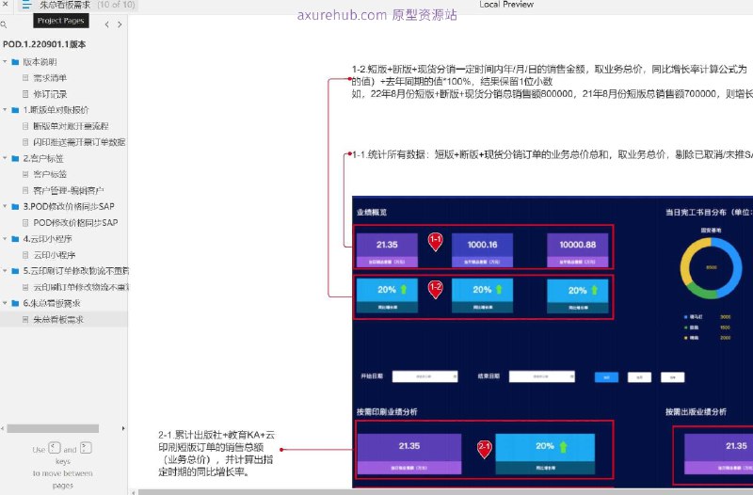Click the page icon beside 断版单对账开票流程
This screenshot has height=495, width=753.
pyautogui.click(x=25, y=126)
